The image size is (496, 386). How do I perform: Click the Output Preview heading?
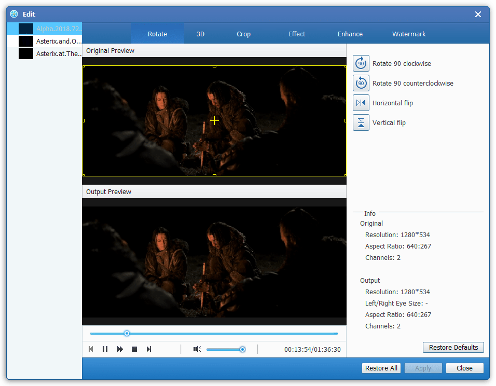[x=108, y=192]
